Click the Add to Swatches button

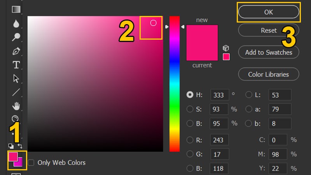pos(268,52)
